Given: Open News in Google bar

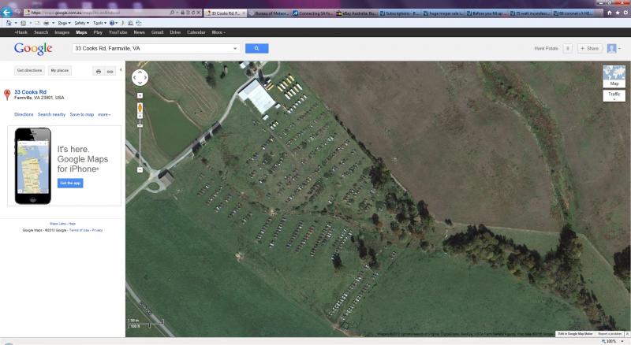Looking at the screenshot, I should (x=140, y=32).
